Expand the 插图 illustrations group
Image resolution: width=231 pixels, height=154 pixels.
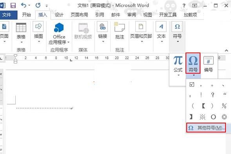[38, 32]
